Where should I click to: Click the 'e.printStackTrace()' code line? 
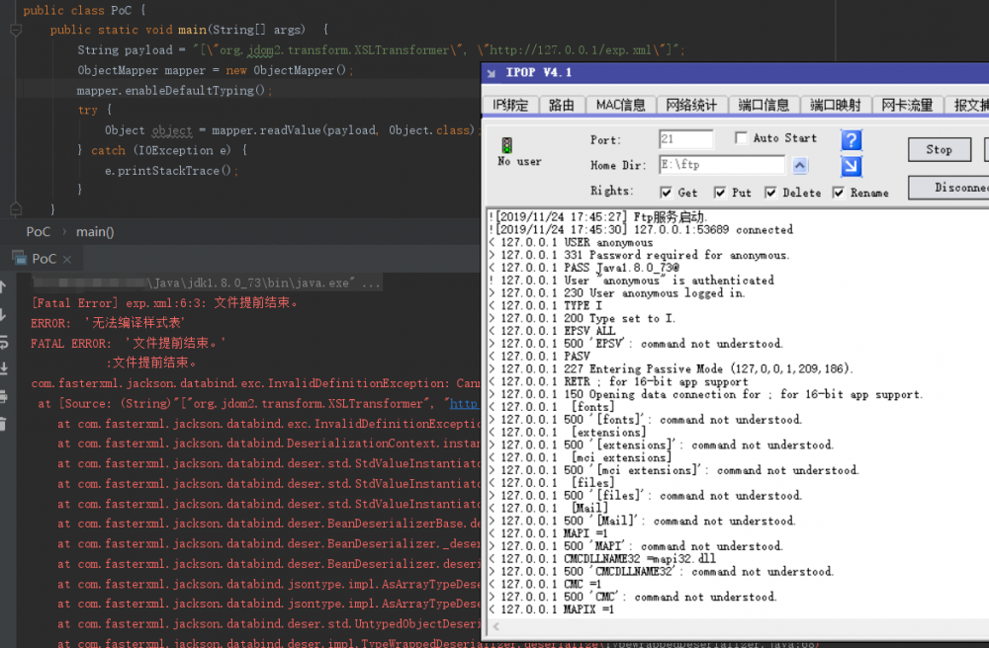pyautogui.click(x=171, y=171)
